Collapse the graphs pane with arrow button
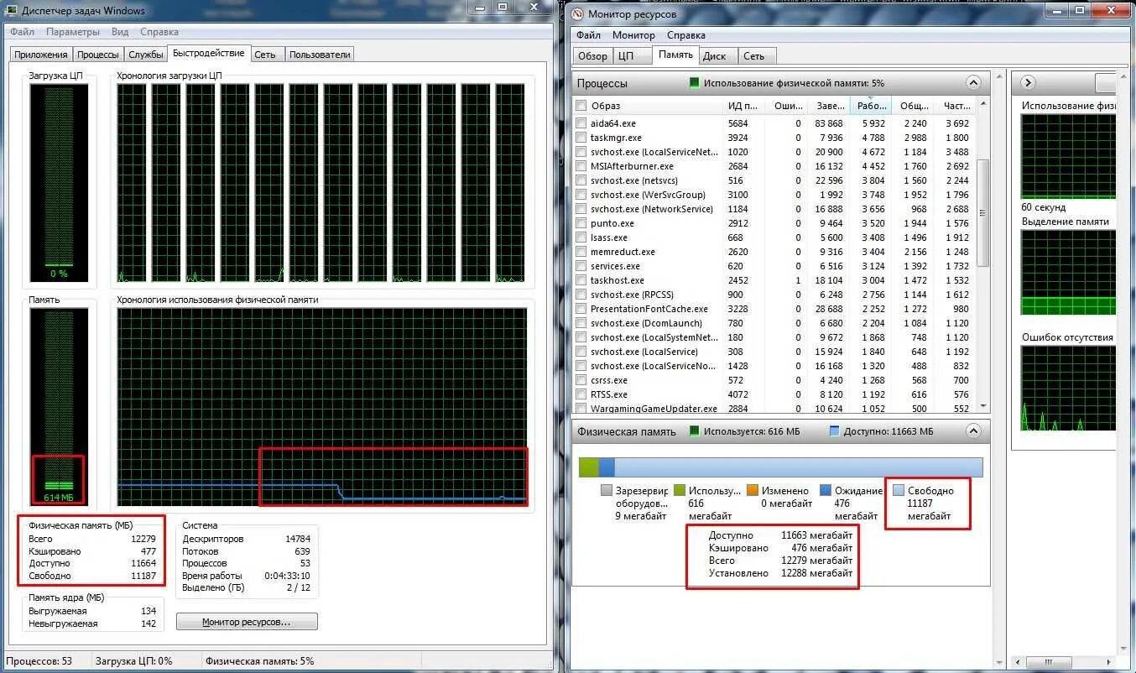 tap(1028, 83)
